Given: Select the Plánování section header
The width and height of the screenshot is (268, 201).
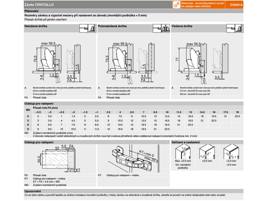Looking at the screenshot, I should [x=31, y=11].
